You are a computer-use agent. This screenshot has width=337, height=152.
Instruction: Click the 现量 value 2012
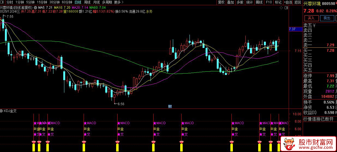(x=330, y=91)
